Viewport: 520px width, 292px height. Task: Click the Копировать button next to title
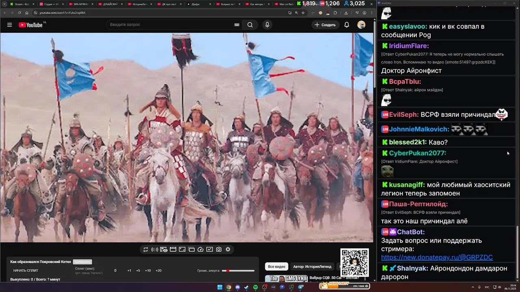pos(83,262)
